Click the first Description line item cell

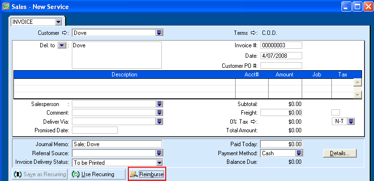(125, 82)
